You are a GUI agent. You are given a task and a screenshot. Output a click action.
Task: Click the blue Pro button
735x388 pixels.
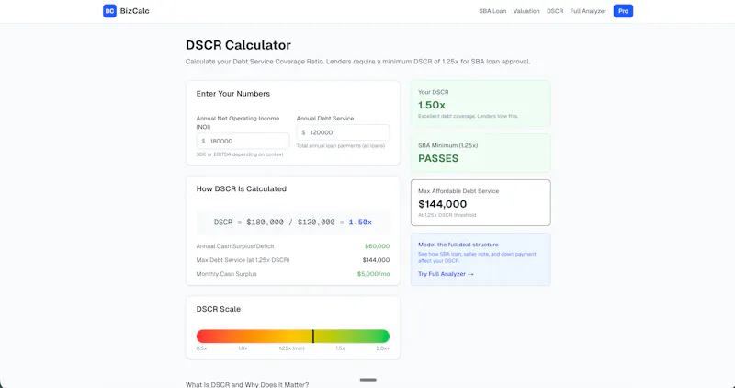pos(623,11)
